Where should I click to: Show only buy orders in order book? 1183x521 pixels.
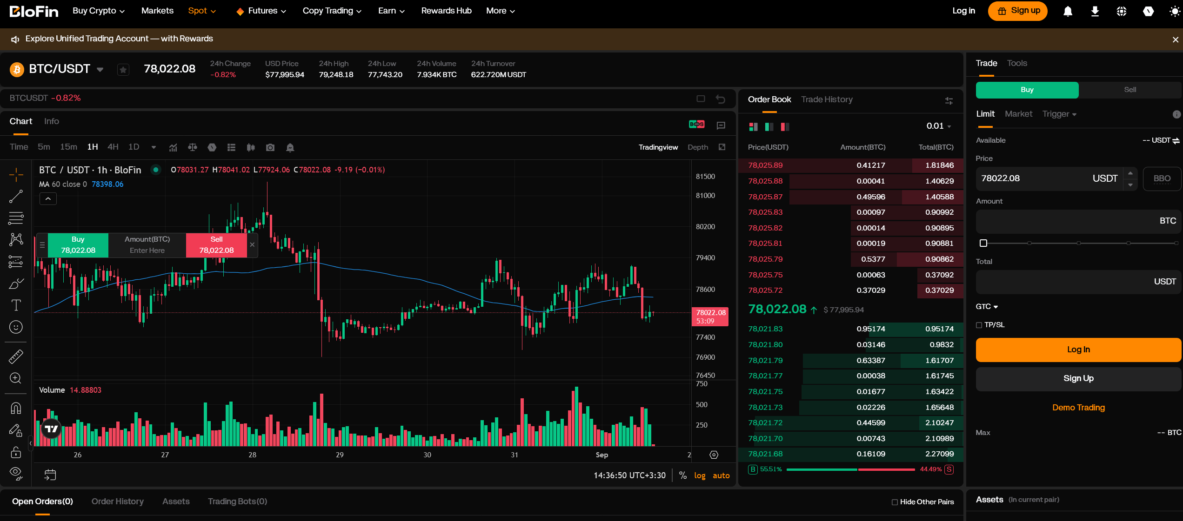click(769, 126)
